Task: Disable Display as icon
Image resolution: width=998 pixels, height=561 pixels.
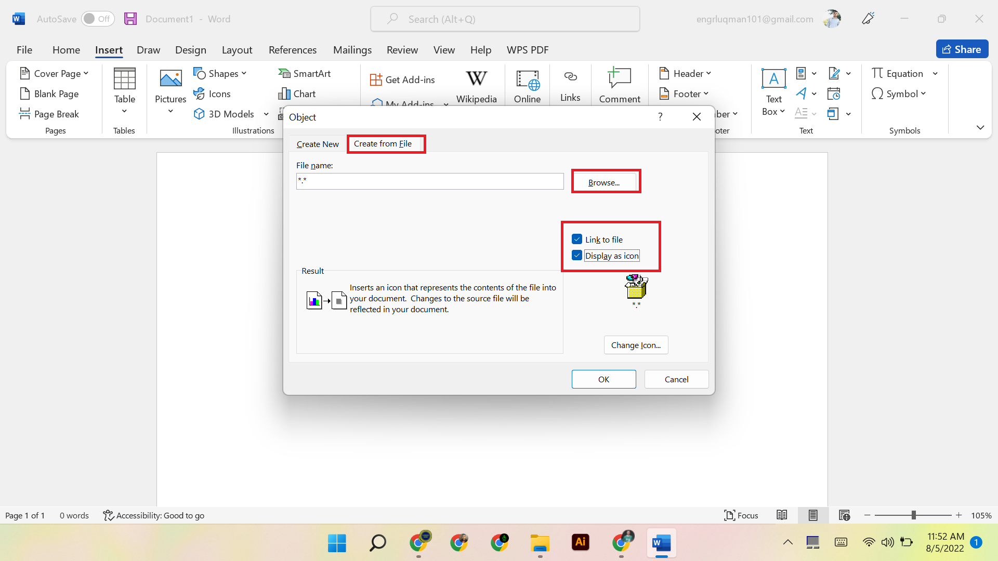Action: click(577, 255)
